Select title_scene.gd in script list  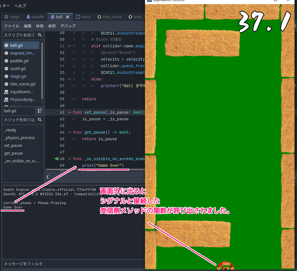coord(21,84)
